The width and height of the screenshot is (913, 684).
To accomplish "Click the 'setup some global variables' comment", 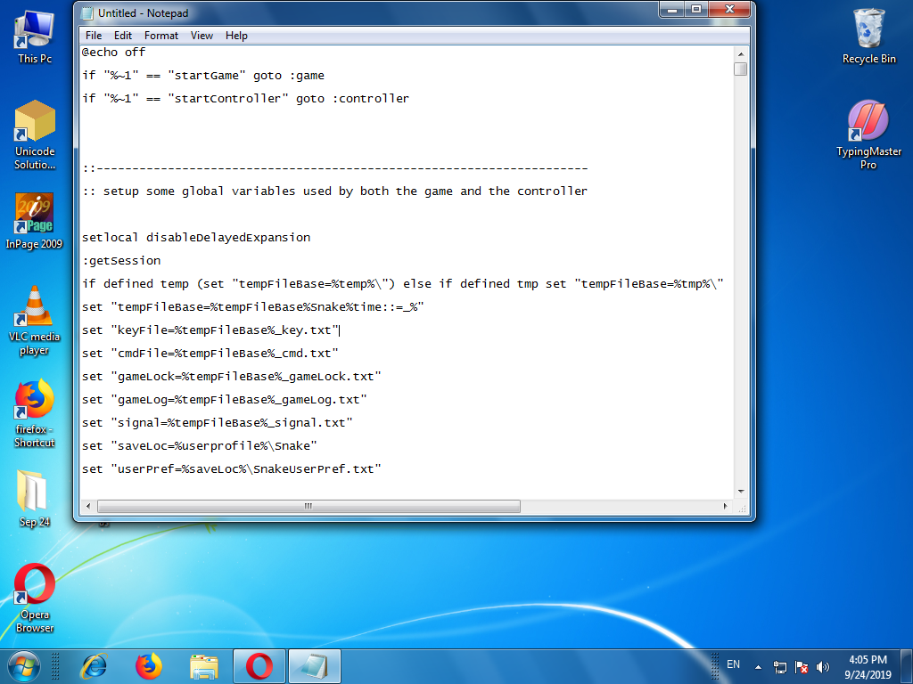I will pyautogui.click(x=335, y=191).
